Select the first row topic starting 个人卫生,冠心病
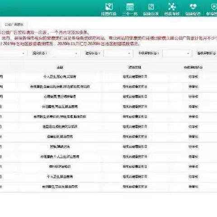This screenshot has width=217, height=217. [60, 77]
